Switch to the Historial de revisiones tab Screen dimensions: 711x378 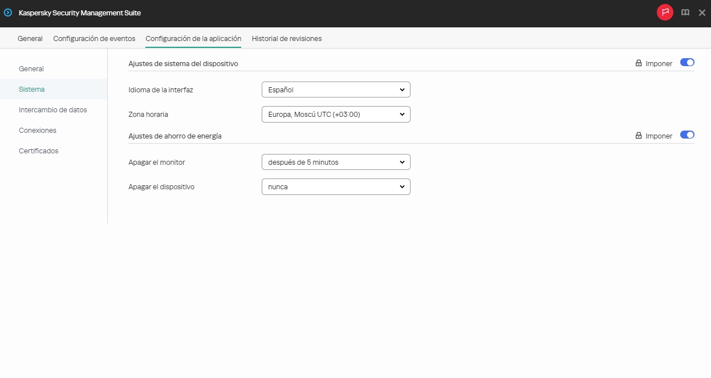(x=286, y=38)
